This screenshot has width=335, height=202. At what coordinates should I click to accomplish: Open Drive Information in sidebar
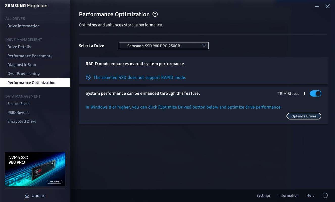[x=23, y=26]
